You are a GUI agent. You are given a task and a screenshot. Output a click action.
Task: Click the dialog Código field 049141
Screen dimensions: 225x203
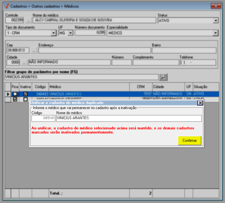[43, 118]
